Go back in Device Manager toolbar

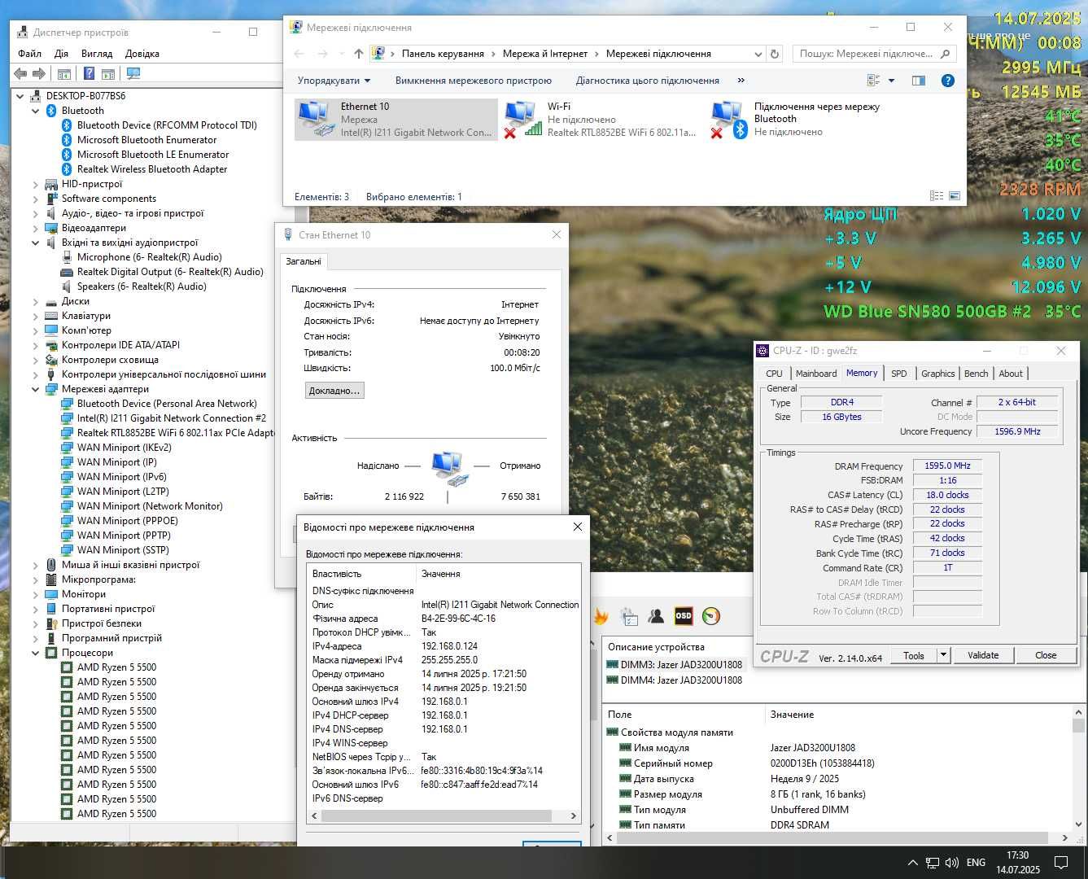(20, 74)
